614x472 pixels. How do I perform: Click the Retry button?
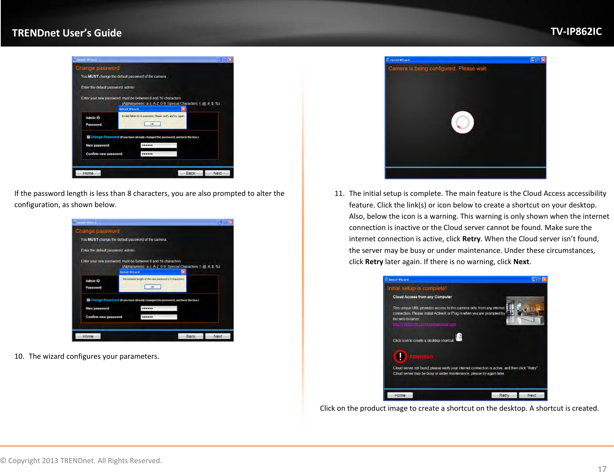coord(504,396)
